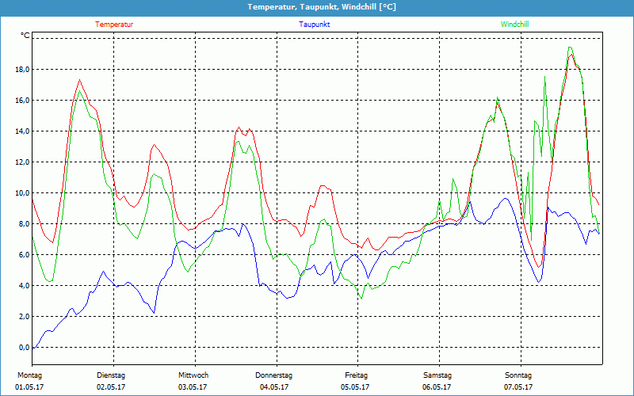Image resolution: width=634 pixels, height=396 pixels.
Task: Click the 6,0 y-axis value
Action: [25, 255]
